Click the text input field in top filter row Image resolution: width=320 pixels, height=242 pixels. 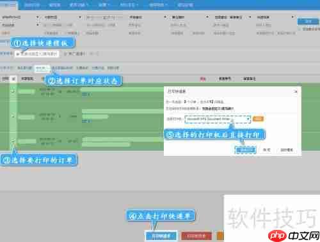pos(104,17)
